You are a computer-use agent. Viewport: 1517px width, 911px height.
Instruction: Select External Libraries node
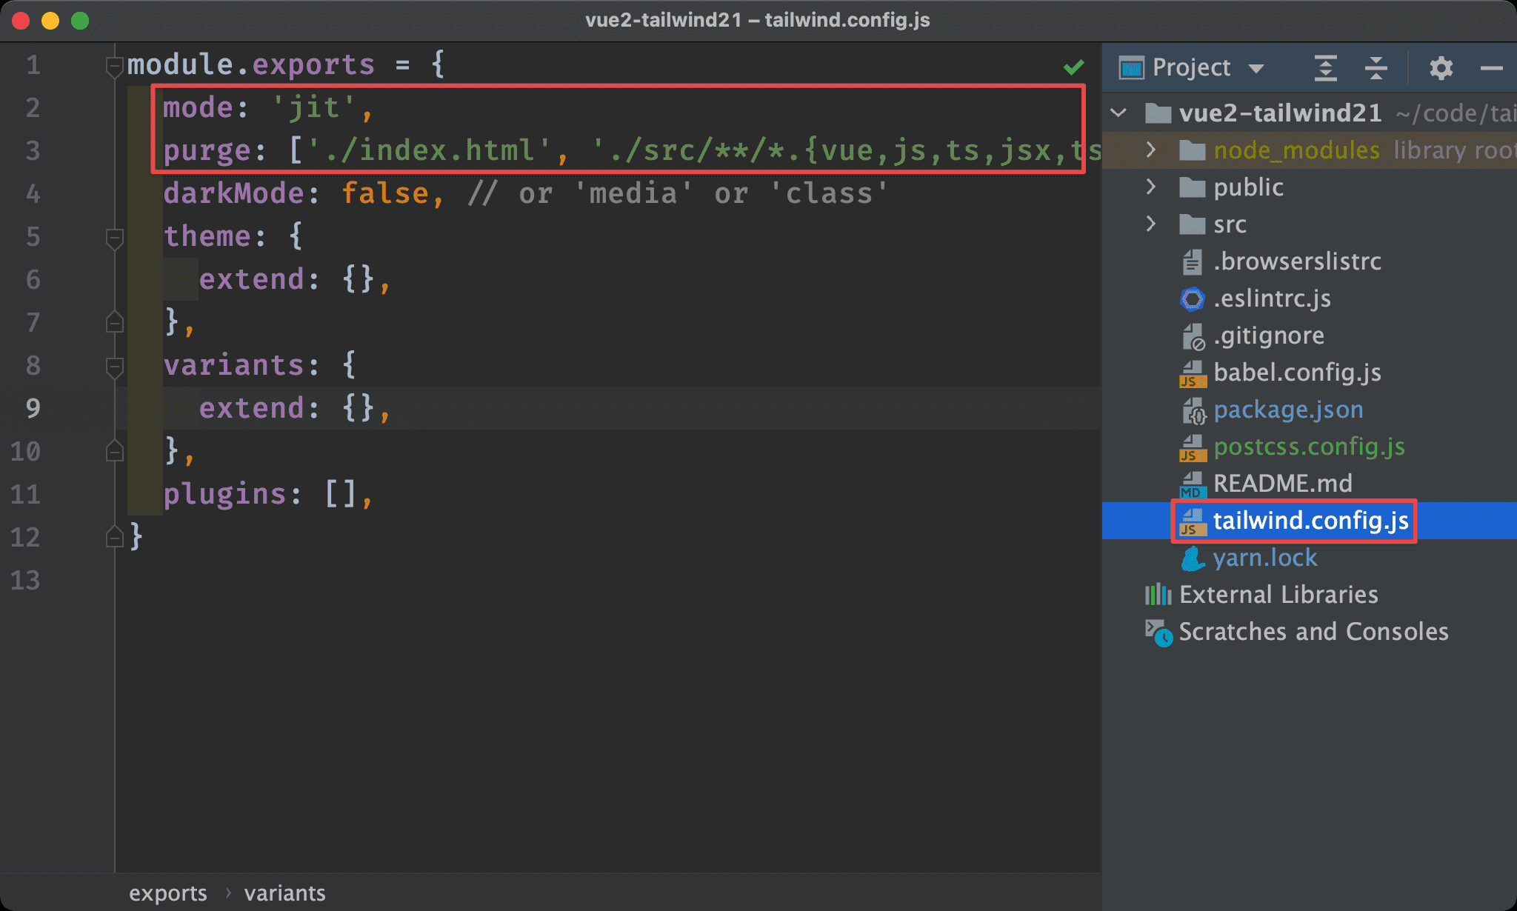click(1278, 595)
